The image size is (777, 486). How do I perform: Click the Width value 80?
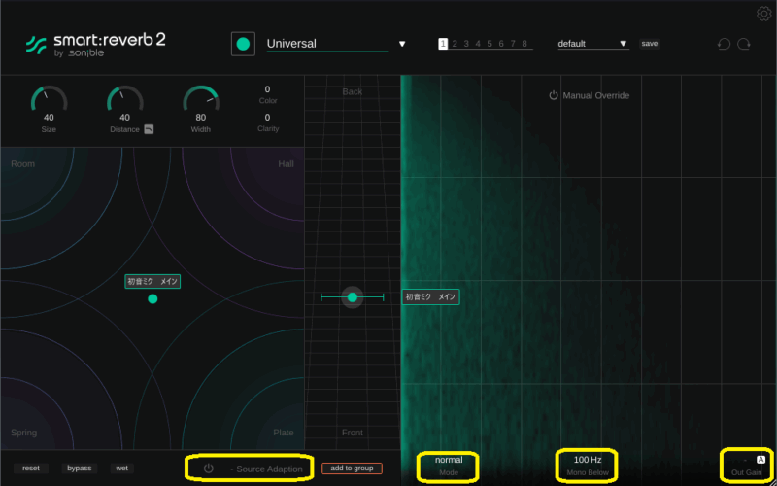click(x=201, y=118)
